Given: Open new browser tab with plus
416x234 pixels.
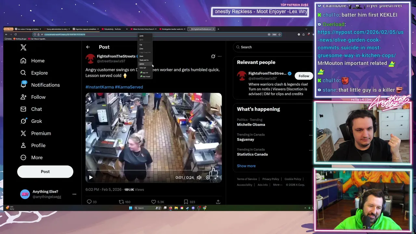Looking at the screenshot, I should [x=218, y=29].
